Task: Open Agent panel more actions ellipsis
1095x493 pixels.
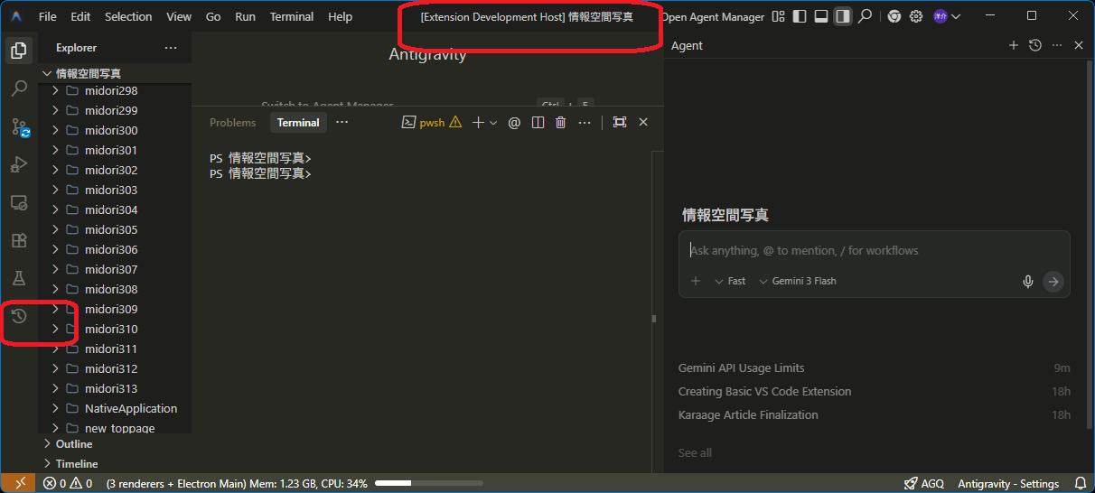Action: (x=1057, y=45)
